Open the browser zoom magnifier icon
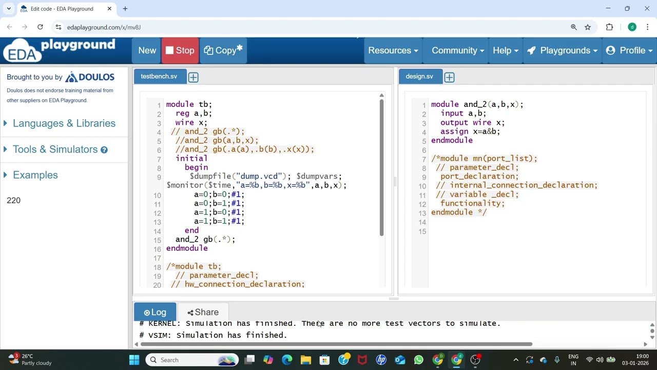This screenshot has width=657, height=370. coord(574,27)
